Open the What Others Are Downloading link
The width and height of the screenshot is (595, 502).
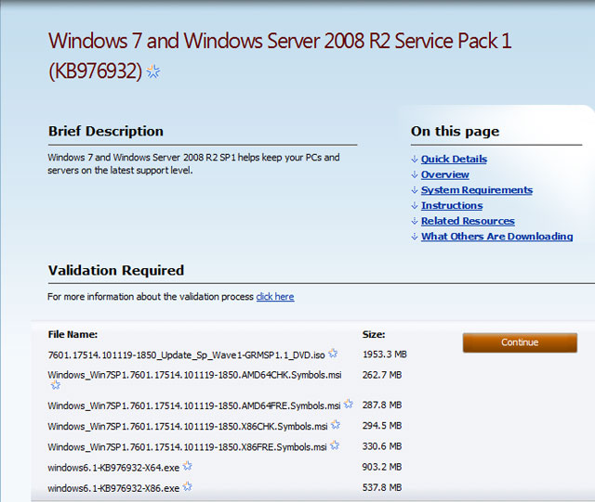[496, 237]
